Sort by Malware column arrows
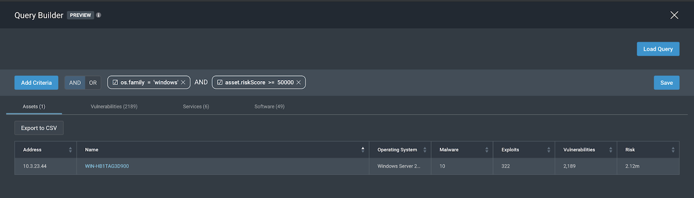The width and height of the screenshot is (694, 198). pos(487,150)
